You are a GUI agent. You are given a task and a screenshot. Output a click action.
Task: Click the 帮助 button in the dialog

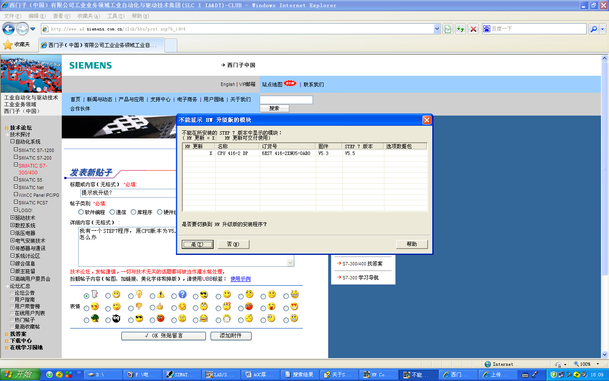[412, 244]
